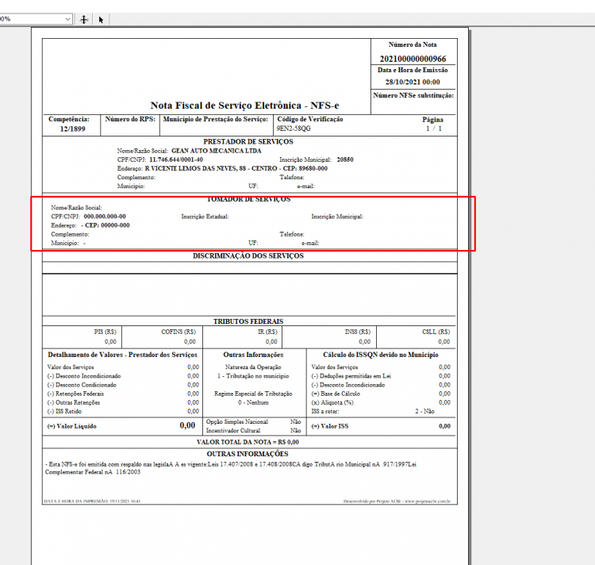This screenshot has height=565, width=595.
Task: Click the INSS (R$) column label
Action: click(x=358, y=332)
